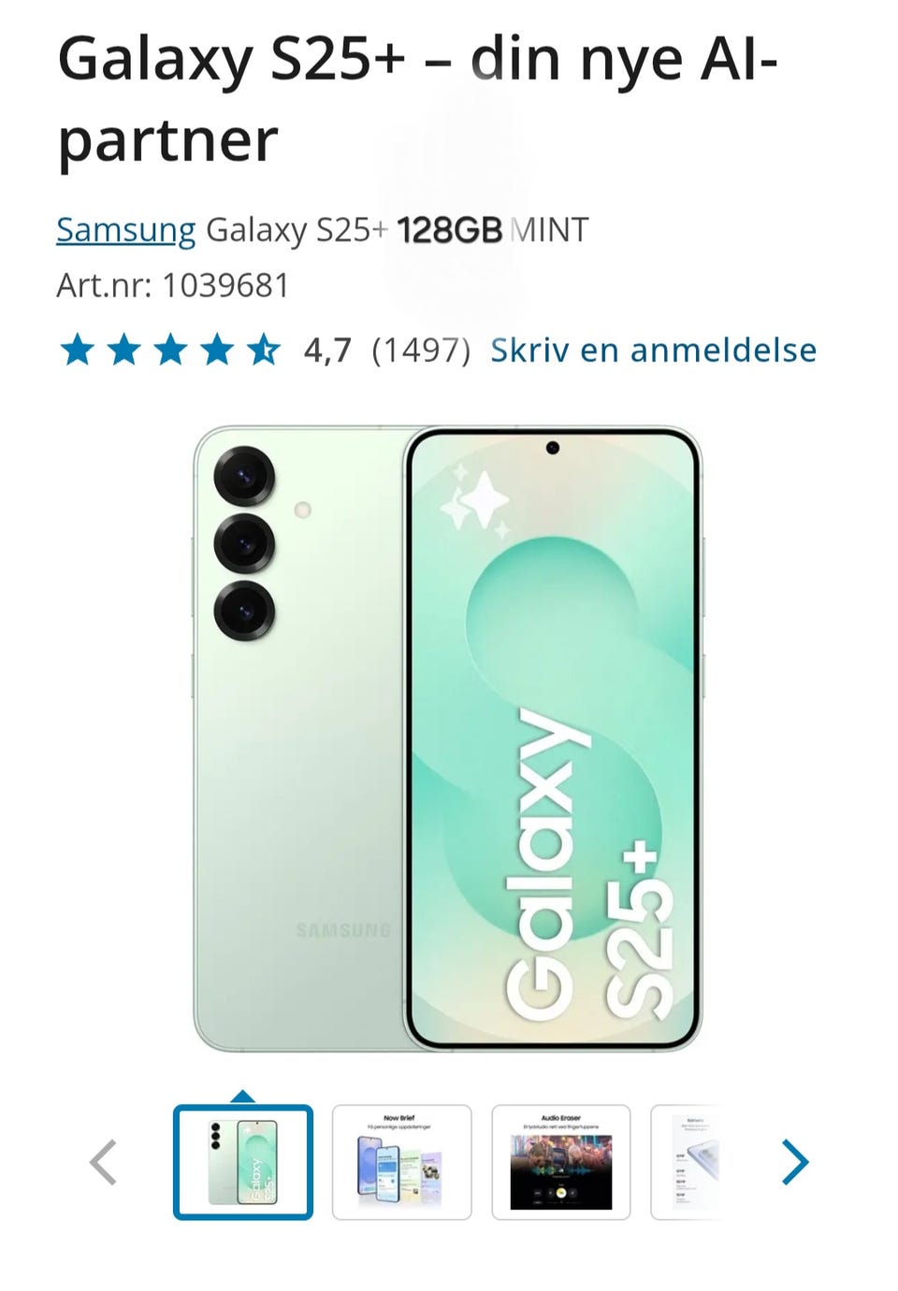Image resolution: width=898 pixels, height=1291 pixels.
Task: Open the Samsung brand link
Action: pyautogui.click(x=126, y=230)
